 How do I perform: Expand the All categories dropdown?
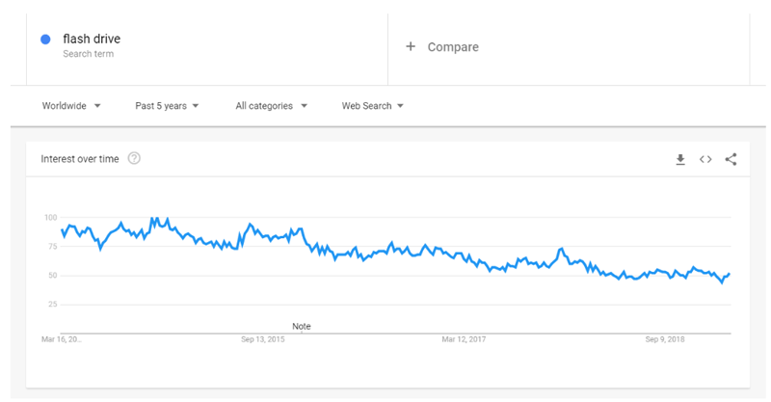[x=271, y=106]
